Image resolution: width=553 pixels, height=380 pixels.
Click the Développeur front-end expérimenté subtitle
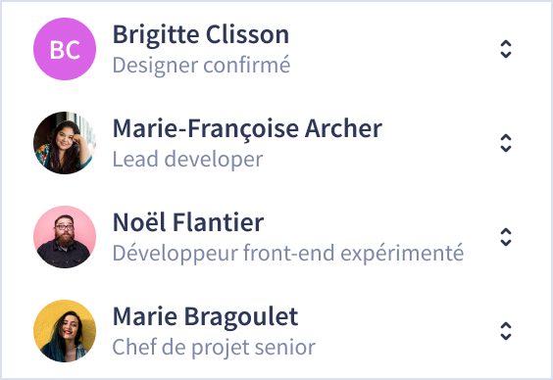pyautogui.click(x=288, y=254)
